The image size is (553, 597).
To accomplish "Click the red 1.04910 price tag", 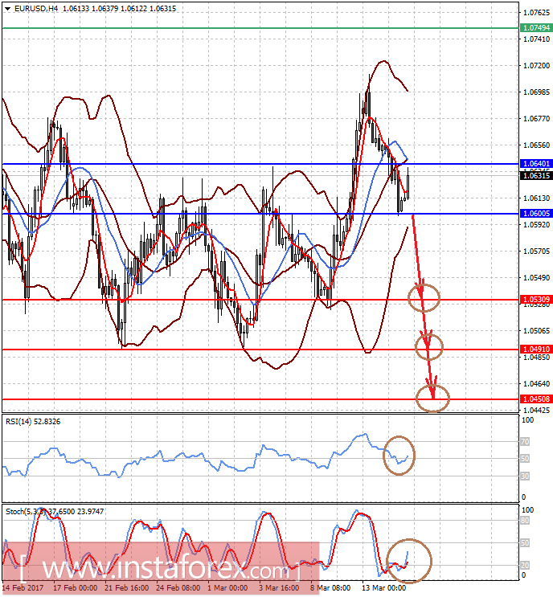I will tap(536, 350).
